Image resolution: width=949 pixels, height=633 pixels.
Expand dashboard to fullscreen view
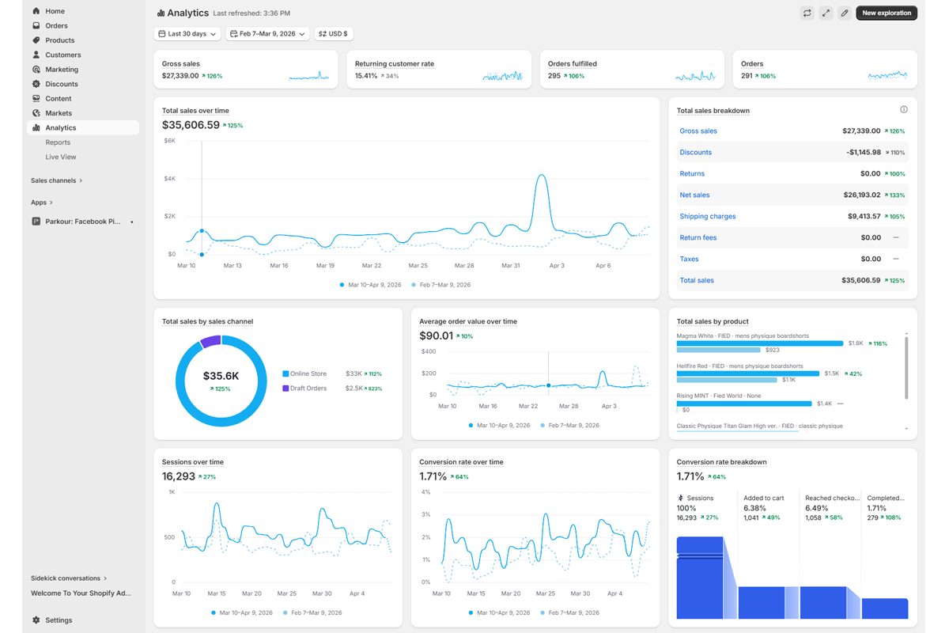click(x=826, y=13)
